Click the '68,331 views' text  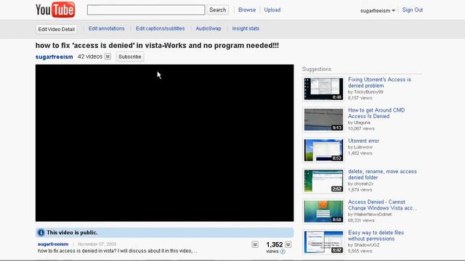361,220
